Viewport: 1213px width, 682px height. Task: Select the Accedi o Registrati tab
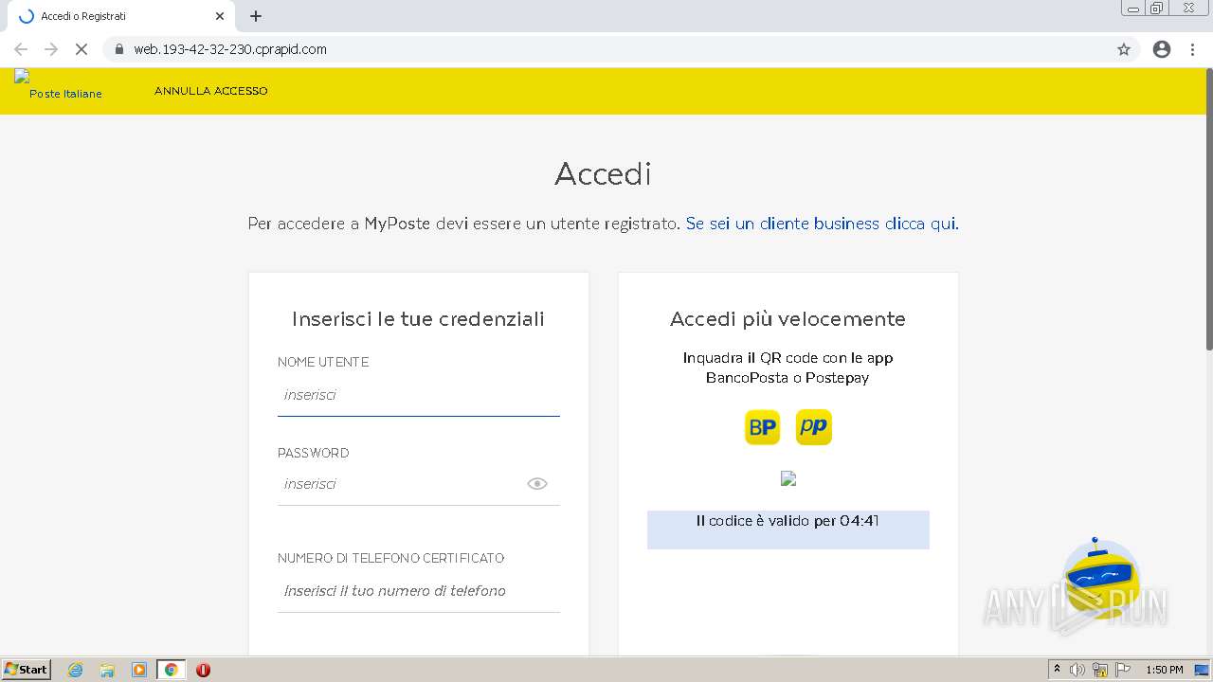(120, 16)
